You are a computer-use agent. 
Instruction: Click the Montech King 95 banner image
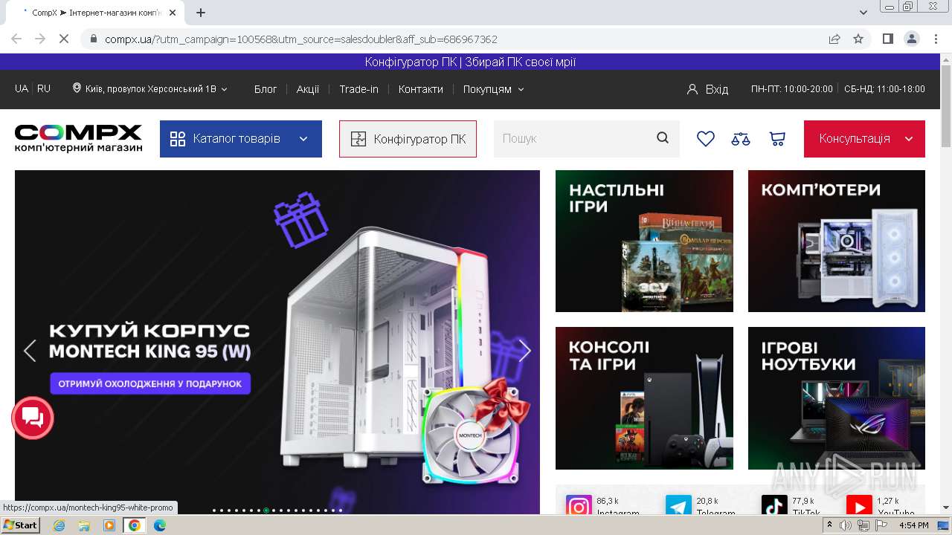[x=277, y=342]
